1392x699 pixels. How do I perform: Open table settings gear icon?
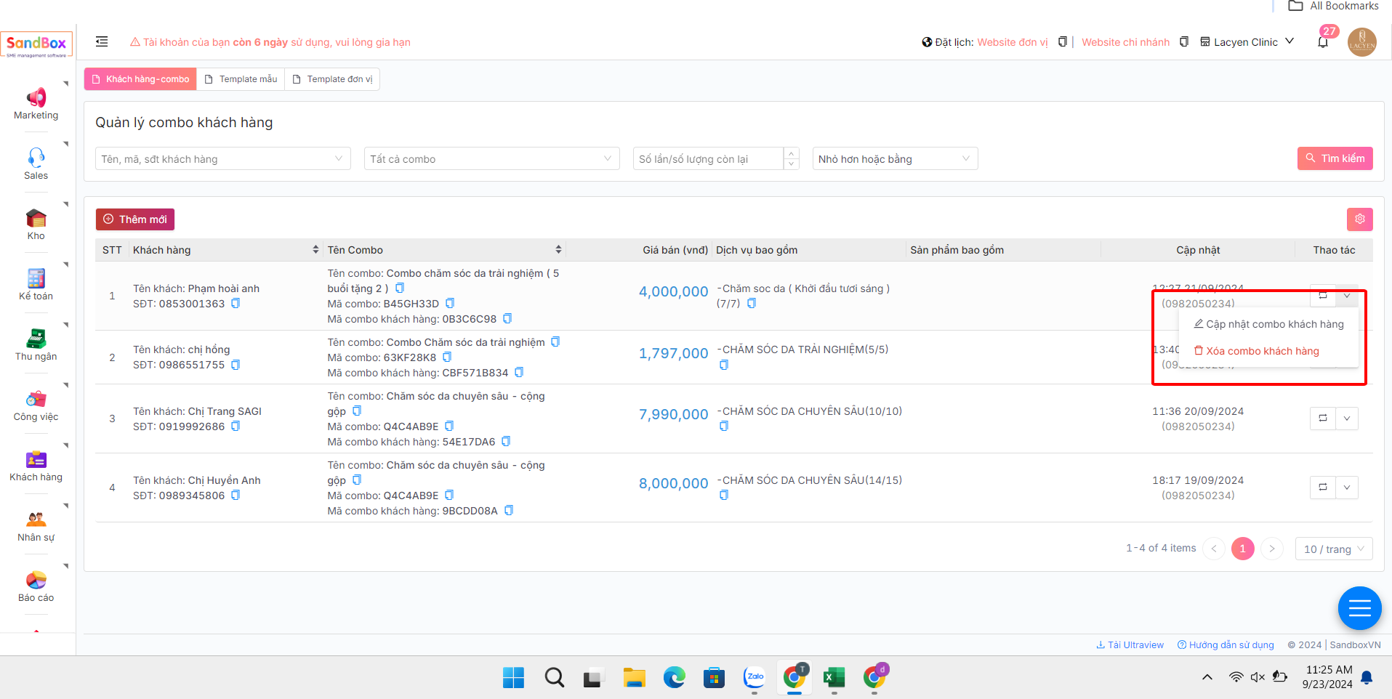coord(1359,219)
